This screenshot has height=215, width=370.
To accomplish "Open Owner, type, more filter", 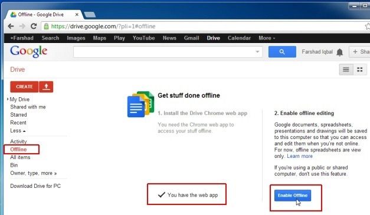I will [34, 173].
